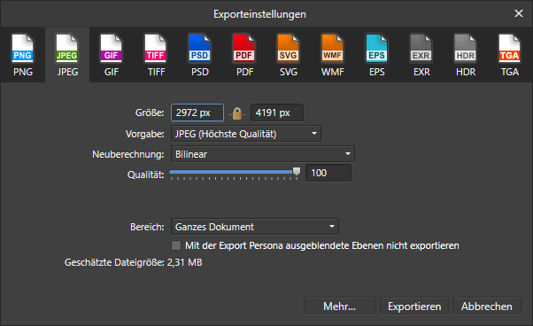Open the Bereich Ganzes Dokument dropdown

pyautogui.click(x=255, y=227)
